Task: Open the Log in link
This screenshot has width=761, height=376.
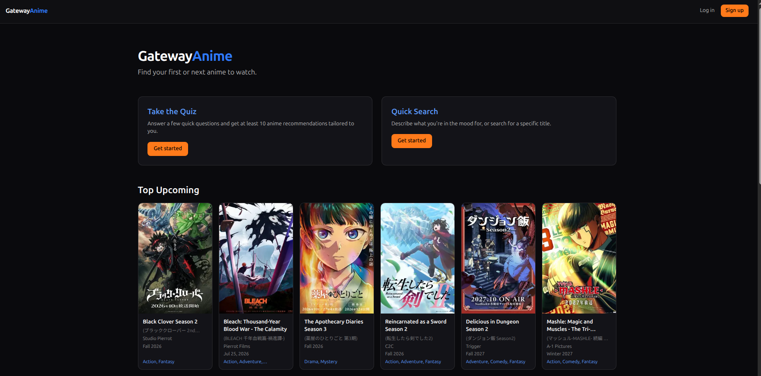Action: pos(707,10)
